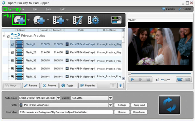Open the Subtitle dropdown
The image size is (195, 121).
[110, 98]
